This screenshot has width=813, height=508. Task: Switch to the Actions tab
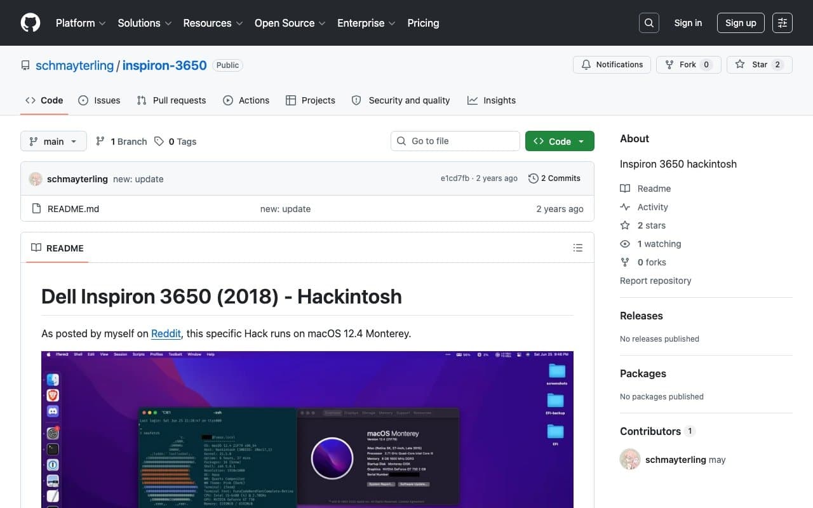[246, 100]
